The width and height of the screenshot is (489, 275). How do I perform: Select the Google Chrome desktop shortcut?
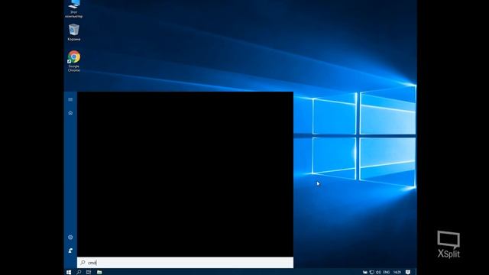coord(74,61)
